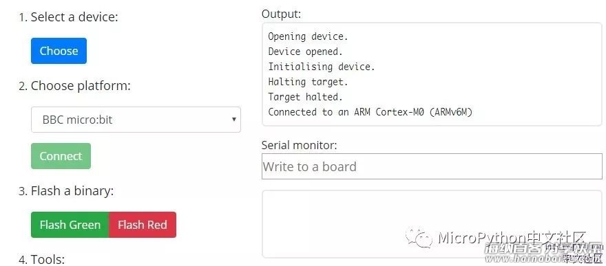606x266 pixels.
Task: Focus the 'Write to a board' field
Action: tap(432, 166)
